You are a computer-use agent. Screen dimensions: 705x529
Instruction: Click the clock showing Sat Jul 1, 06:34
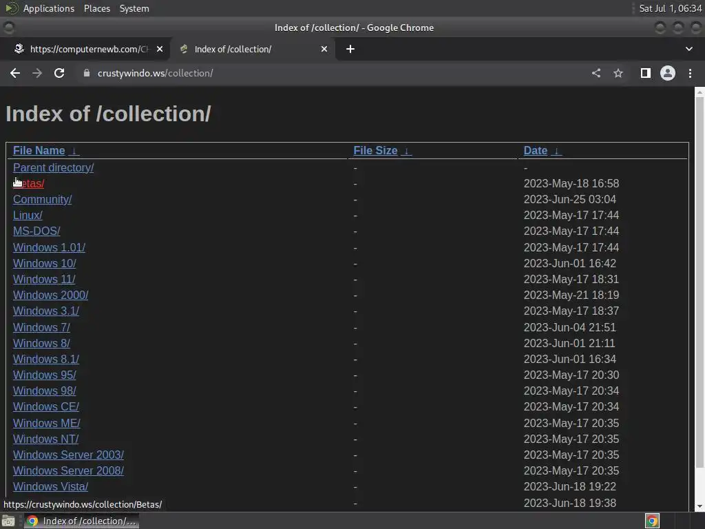tap(670, 8)
